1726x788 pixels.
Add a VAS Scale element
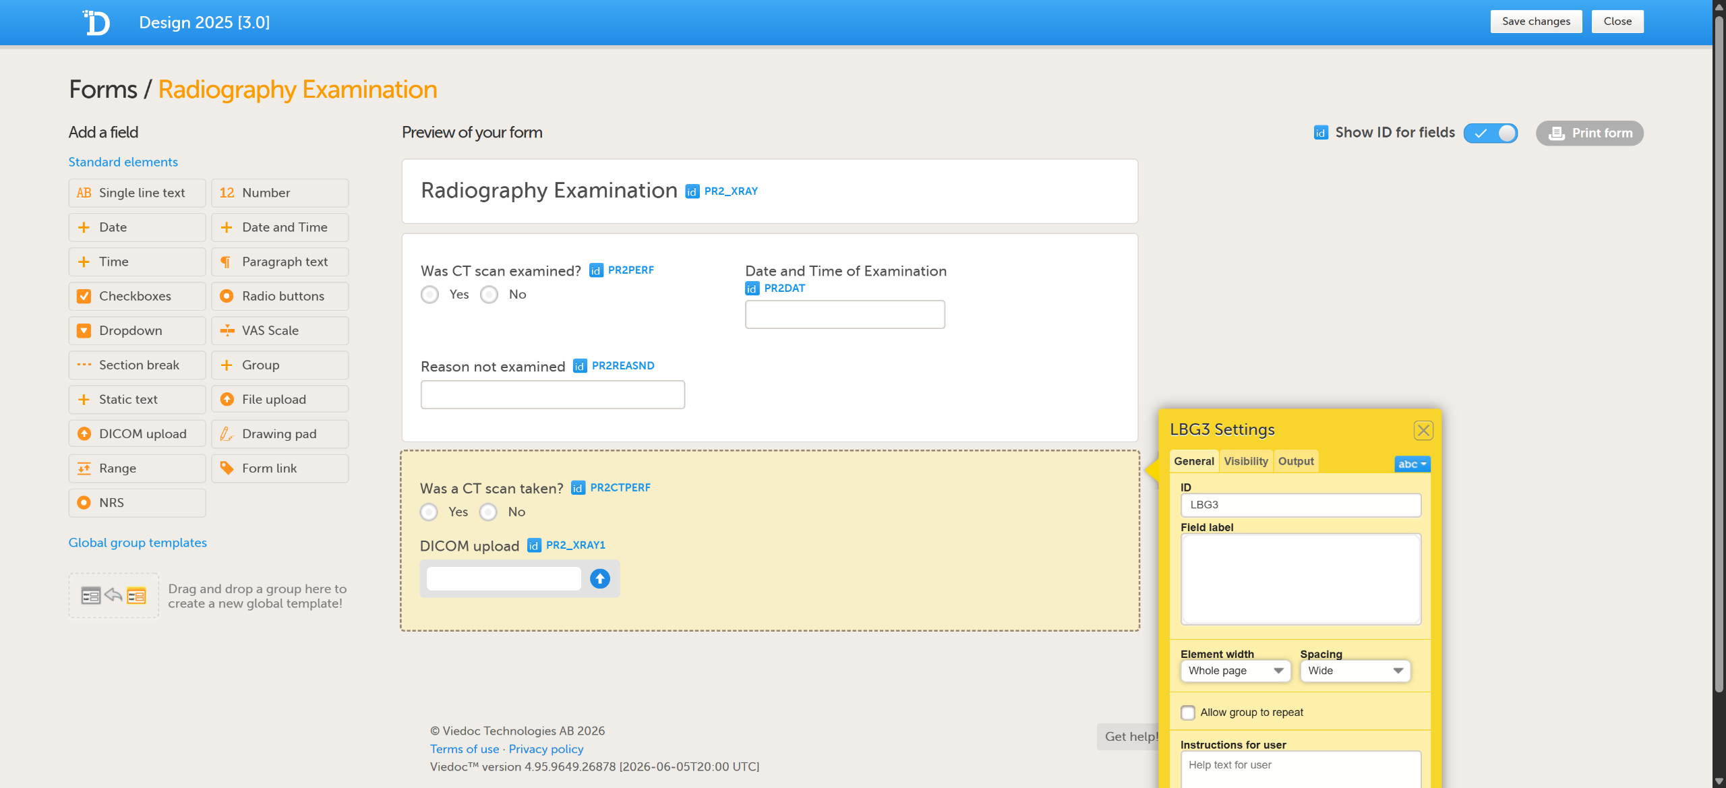click(x=280, y=330)
